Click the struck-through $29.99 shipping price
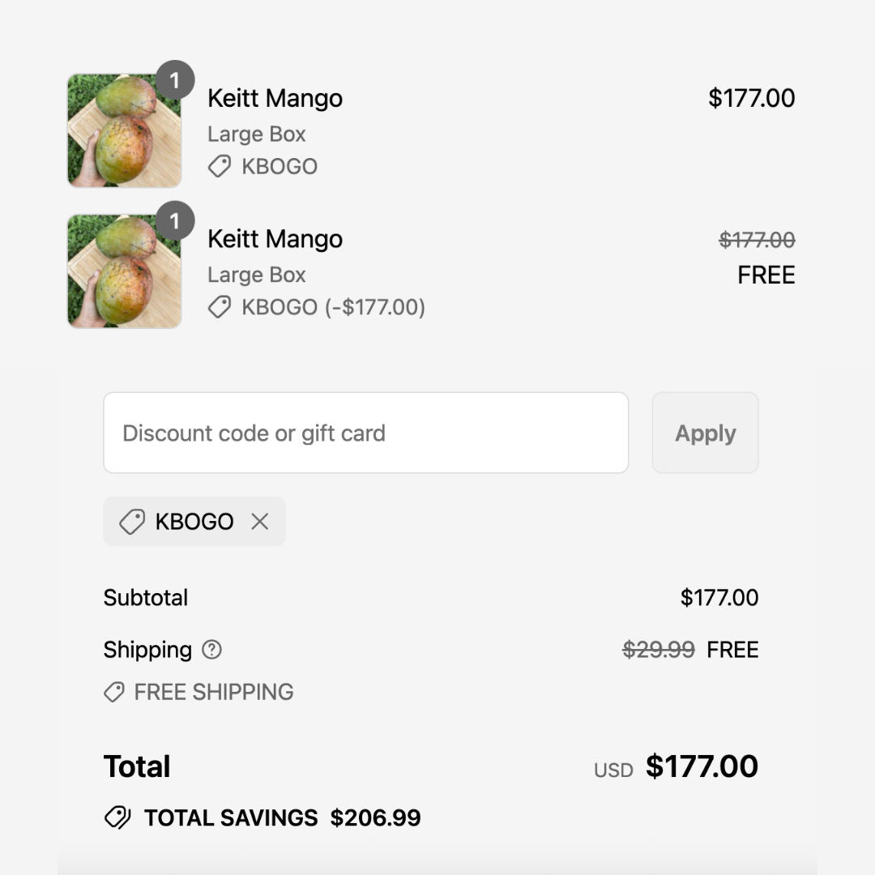875x875 pixels. (658, 650)
